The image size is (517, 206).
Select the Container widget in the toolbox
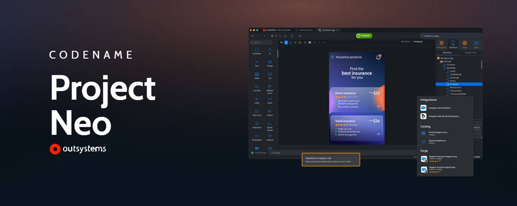coord(257,51)
